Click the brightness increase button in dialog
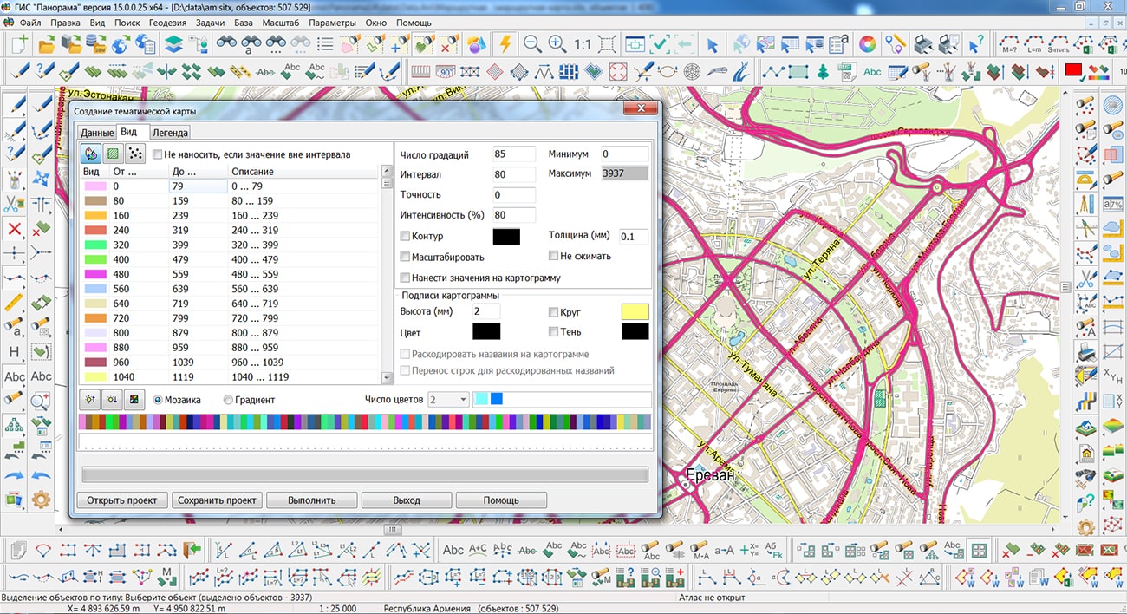 click(x=90, y=400)
